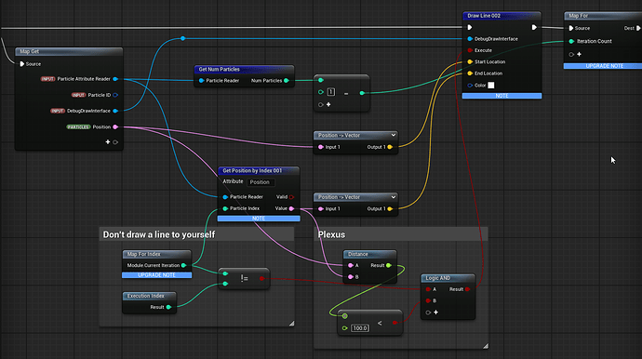Click the Iteration Count pin on Map For

(571, 41)
